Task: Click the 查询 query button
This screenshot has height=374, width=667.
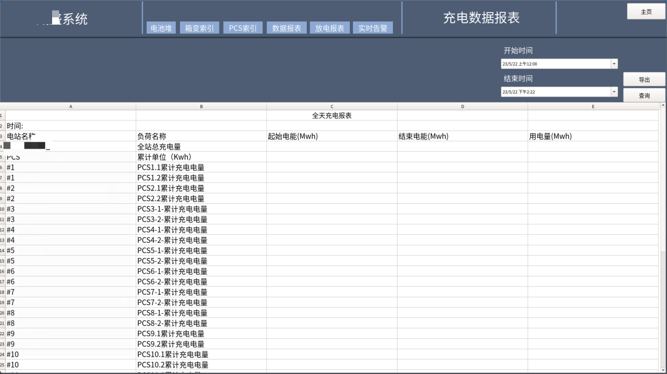Action: point(644,95)
